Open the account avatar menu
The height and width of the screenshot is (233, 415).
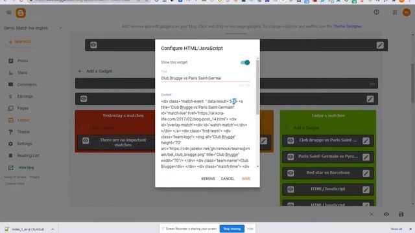(407, 12)
